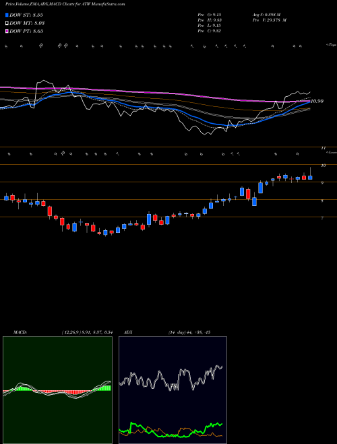Click the white DOW MT legend swatch
Image resolution: width=337 pixels, height=444 pixels.
7,24
